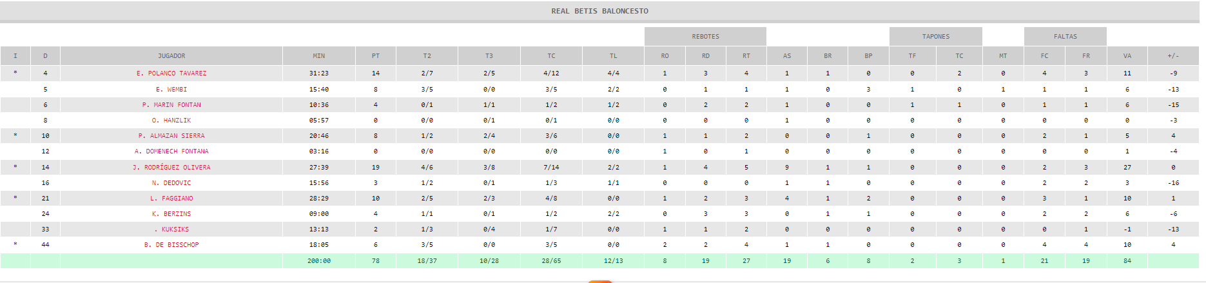Click Berzins minutes 09:00
Viewport: 1206px width, 283px height.
(x=319, y=214)
